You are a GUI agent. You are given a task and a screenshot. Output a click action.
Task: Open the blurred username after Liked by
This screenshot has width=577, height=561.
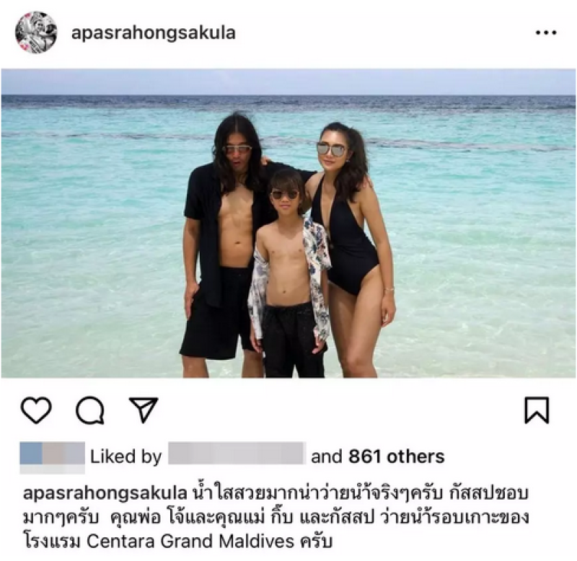click(237, 453)
